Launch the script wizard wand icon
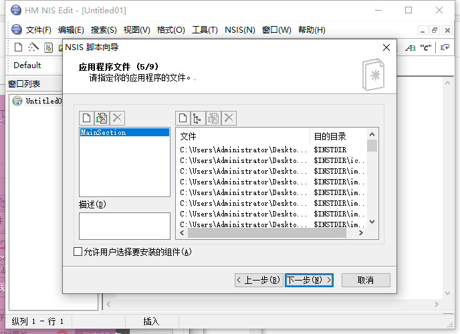Screen dimensions: 460x334 33,47
